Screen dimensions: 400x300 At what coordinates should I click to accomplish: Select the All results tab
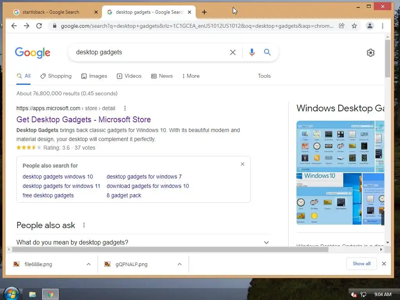[x=23, y=76]
